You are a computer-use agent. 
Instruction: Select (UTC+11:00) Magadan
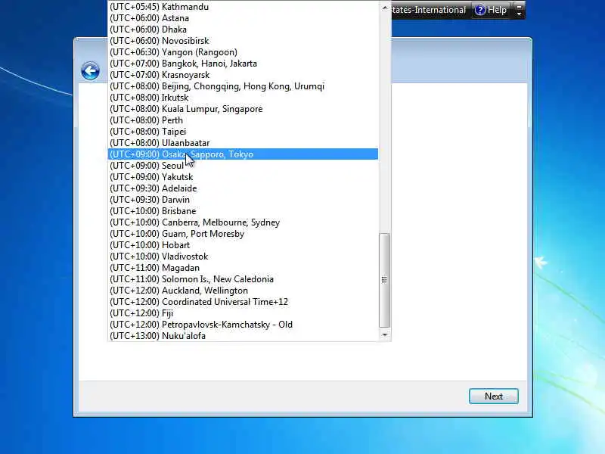[x=243, y=268]
